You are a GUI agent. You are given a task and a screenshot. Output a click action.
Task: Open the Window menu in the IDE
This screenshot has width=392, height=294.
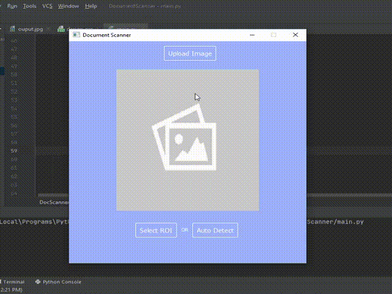tap(68, 6)
